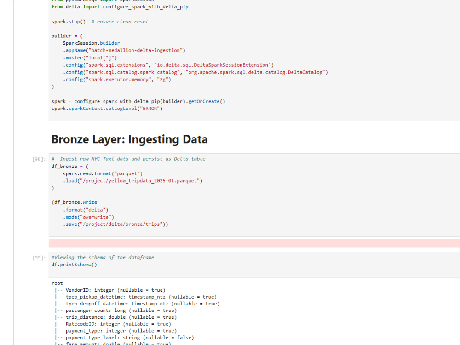
Task: Click the SparkSession.builder line
Action: 91,43
